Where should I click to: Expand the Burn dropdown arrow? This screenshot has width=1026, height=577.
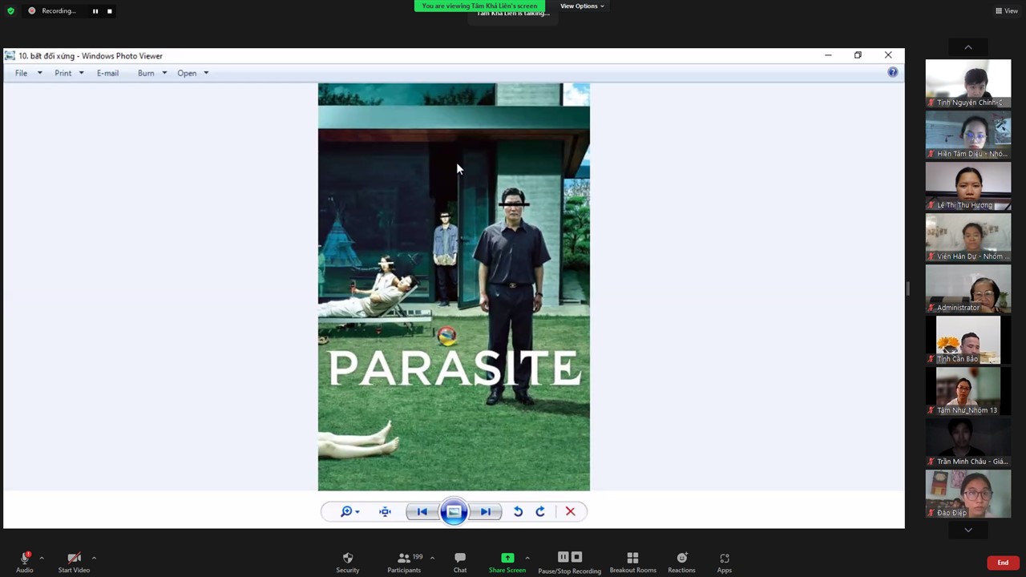point(164,73)
